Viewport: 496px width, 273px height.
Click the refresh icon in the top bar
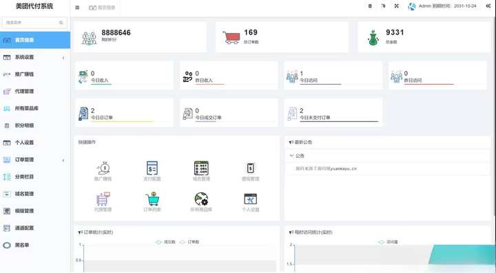[383, 6]
